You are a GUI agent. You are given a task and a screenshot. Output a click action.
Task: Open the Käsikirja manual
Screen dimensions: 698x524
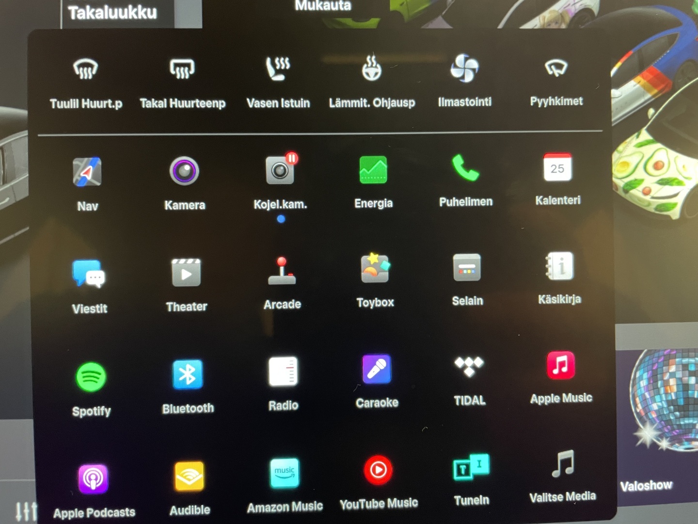pyautogui.click(x=559, y=266)
